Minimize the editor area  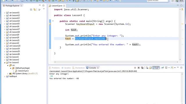click(178, 5)
